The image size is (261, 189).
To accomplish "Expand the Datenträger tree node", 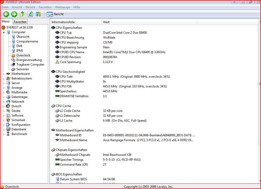I will pyautogui.click(x=4, y=97).
